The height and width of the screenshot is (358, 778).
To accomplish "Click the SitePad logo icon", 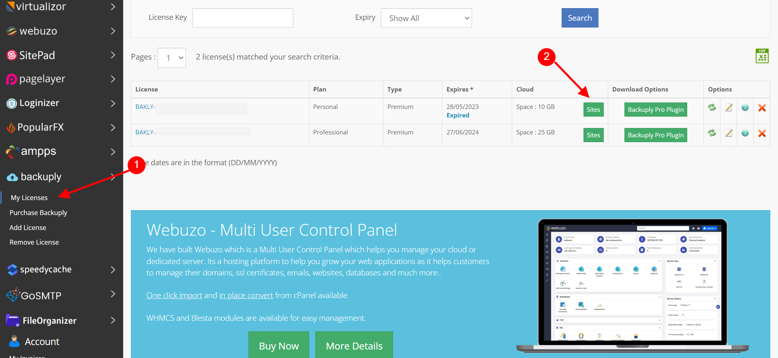I will tap(12, 55).
